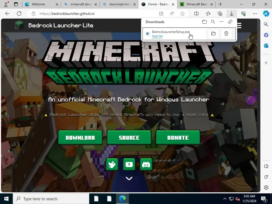
Task: Click the BedrockLauncherSetup.exe file name
Action: tap(171, 32)
